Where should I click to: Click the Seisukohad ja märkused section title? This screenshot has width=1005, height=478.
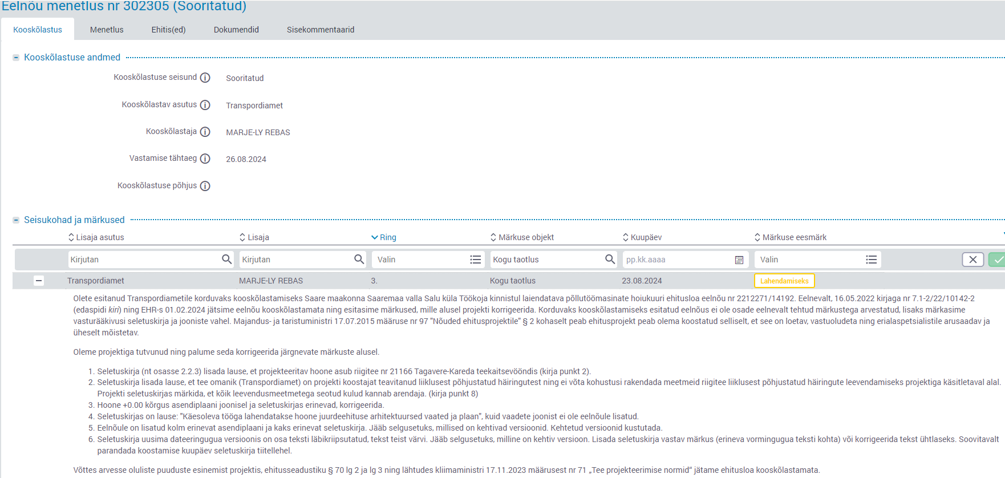74,220
